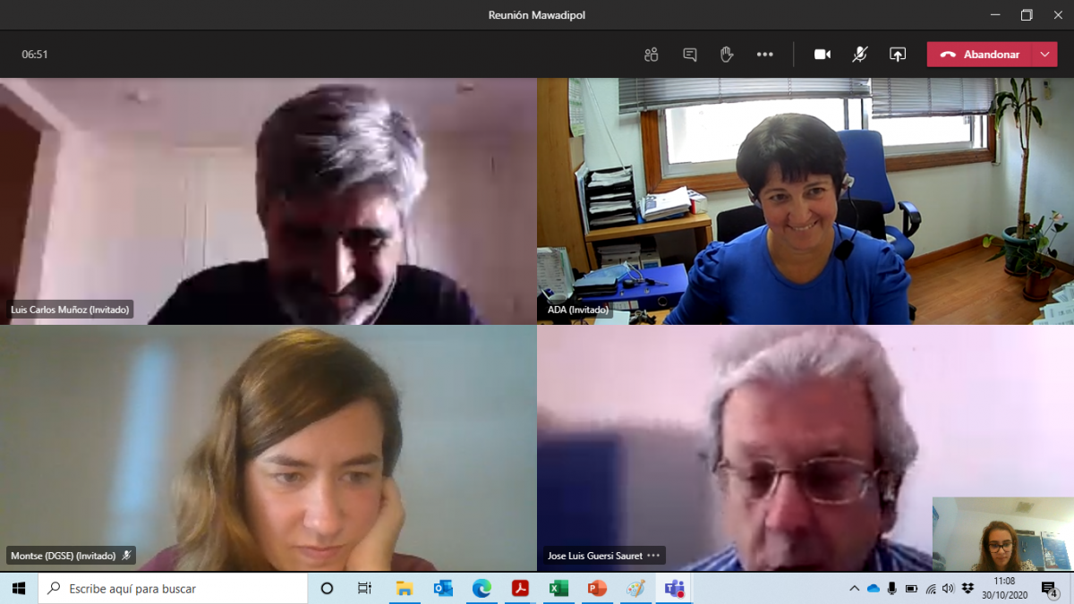Image resolution: width=1074 pixels, height=604 pixels.
Task: Raise your hand in the meeting
Action: coord(727,55)
